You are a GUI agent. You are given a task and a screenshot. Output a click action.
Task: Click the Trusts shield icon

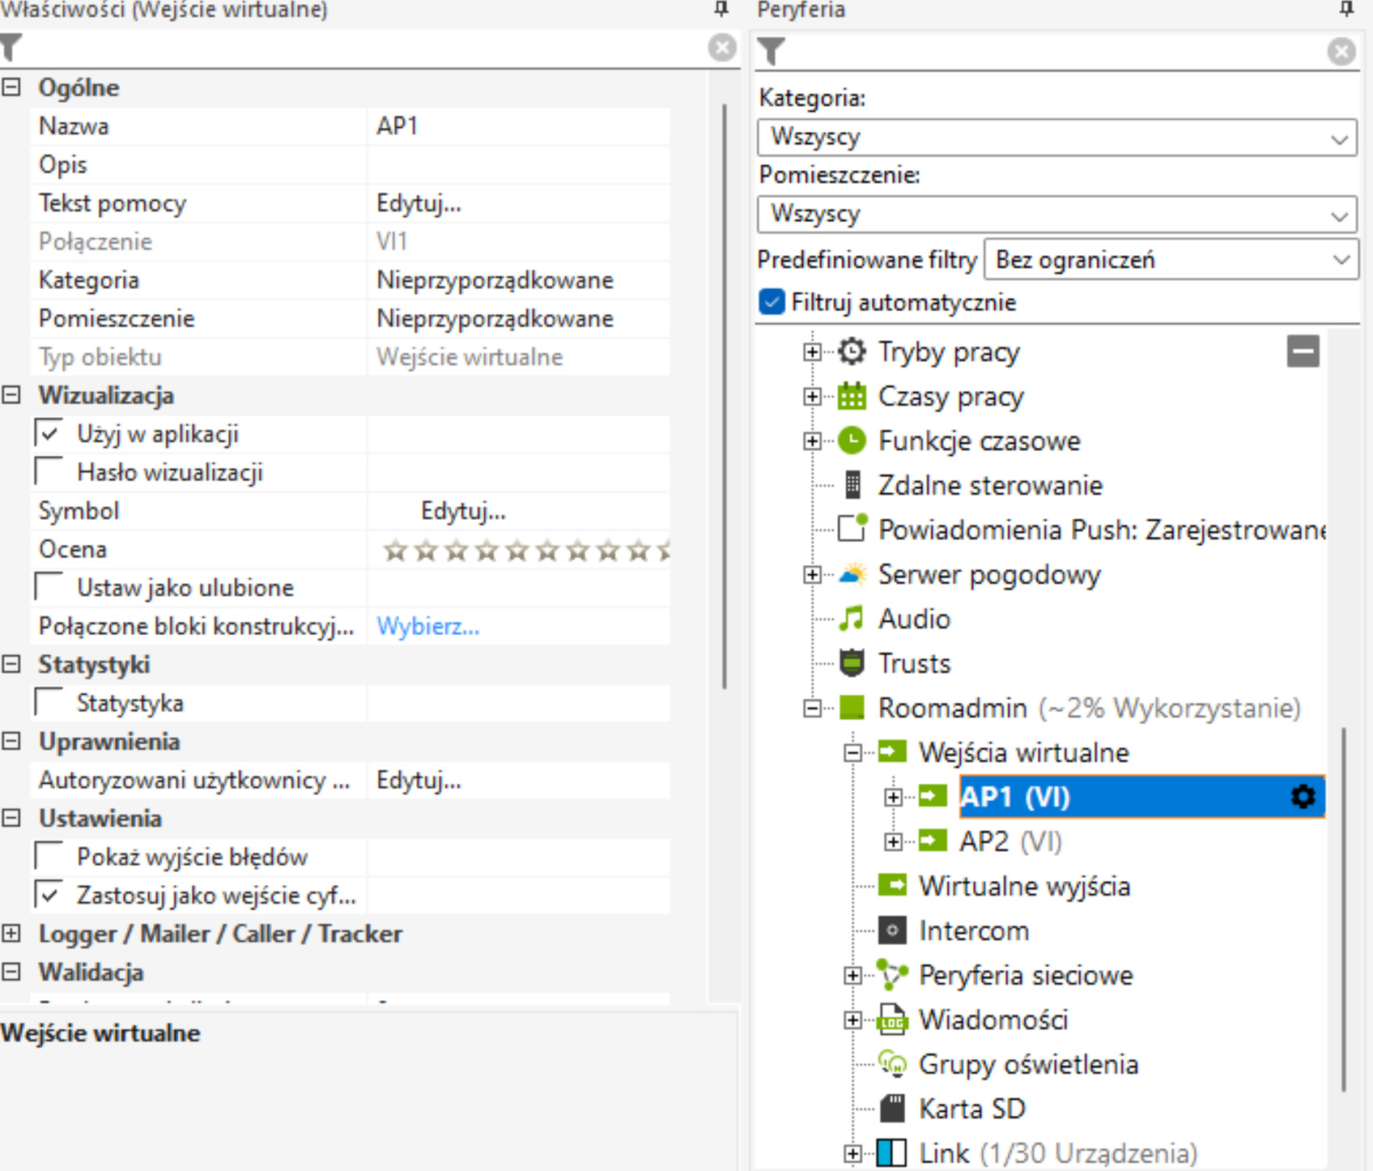click(x=851, y=663)
